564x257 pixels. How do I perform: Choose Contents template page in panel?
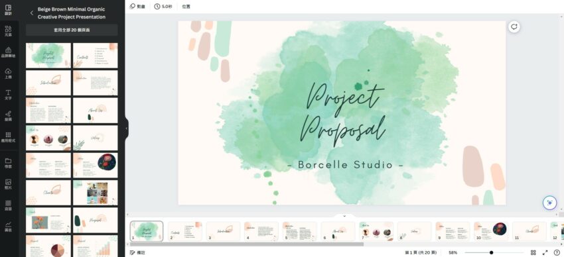(96, 55)
